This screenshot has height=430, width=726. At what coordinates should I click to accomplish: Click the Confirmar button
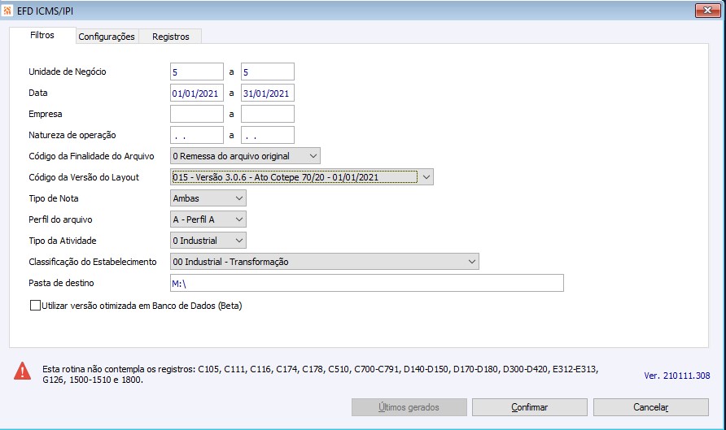[530, 407]
